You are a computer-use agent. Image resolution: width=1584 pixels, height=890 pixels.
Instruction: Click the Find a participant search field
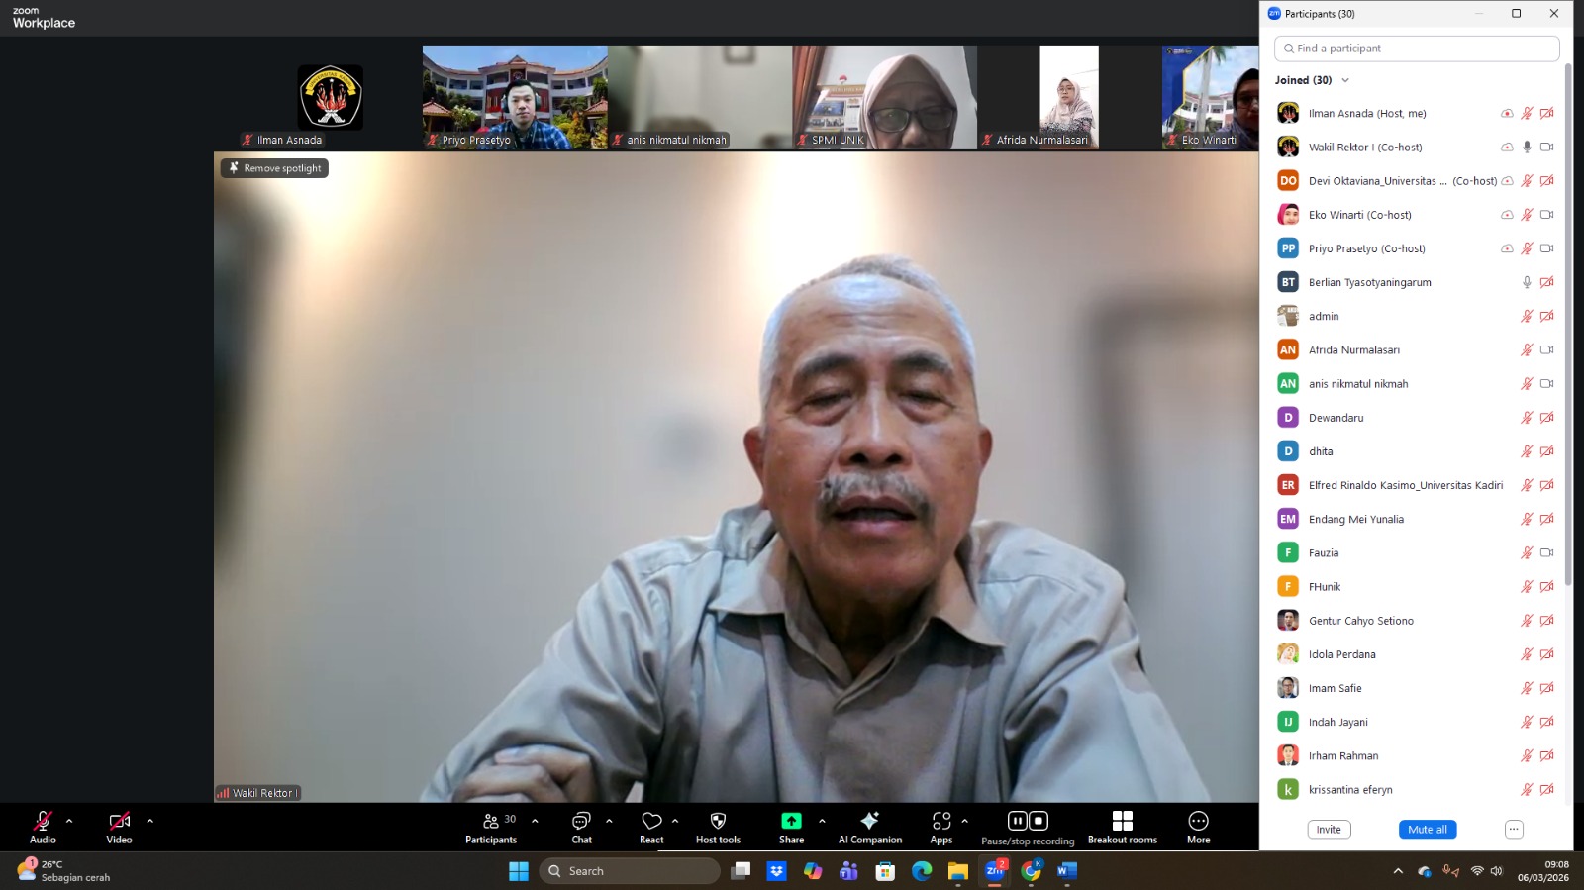1417,49
